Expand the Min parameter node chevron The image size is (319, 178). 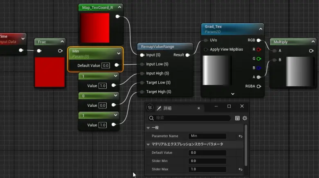click(119, 53)
